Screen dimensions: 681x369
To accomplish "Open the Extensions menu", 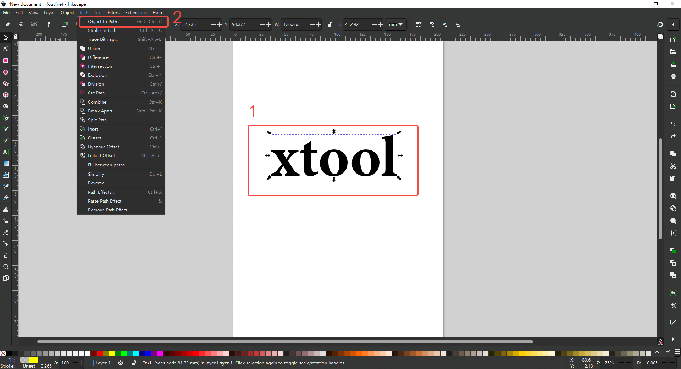I will (136, 13).
